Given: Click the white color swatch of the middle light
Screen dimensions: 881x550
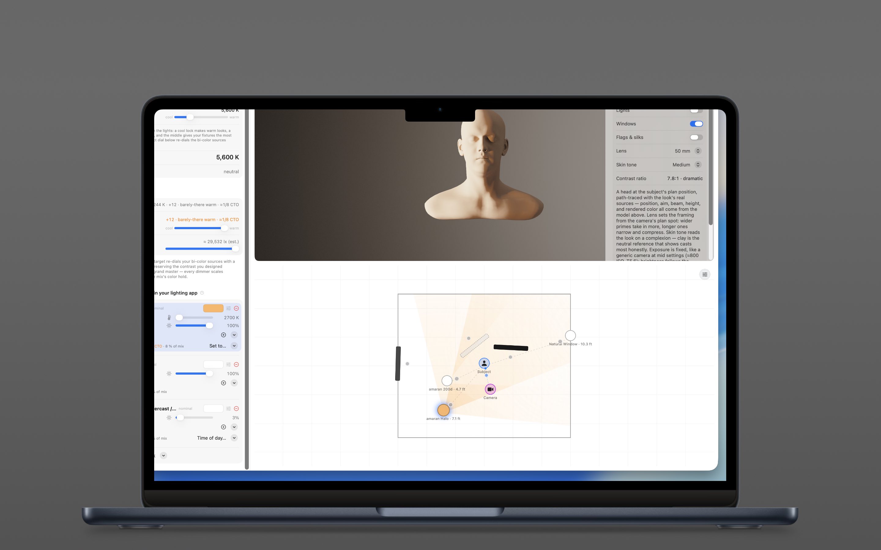Looking at the screenshot, I should pyautogui.click(x=213, y=364).
